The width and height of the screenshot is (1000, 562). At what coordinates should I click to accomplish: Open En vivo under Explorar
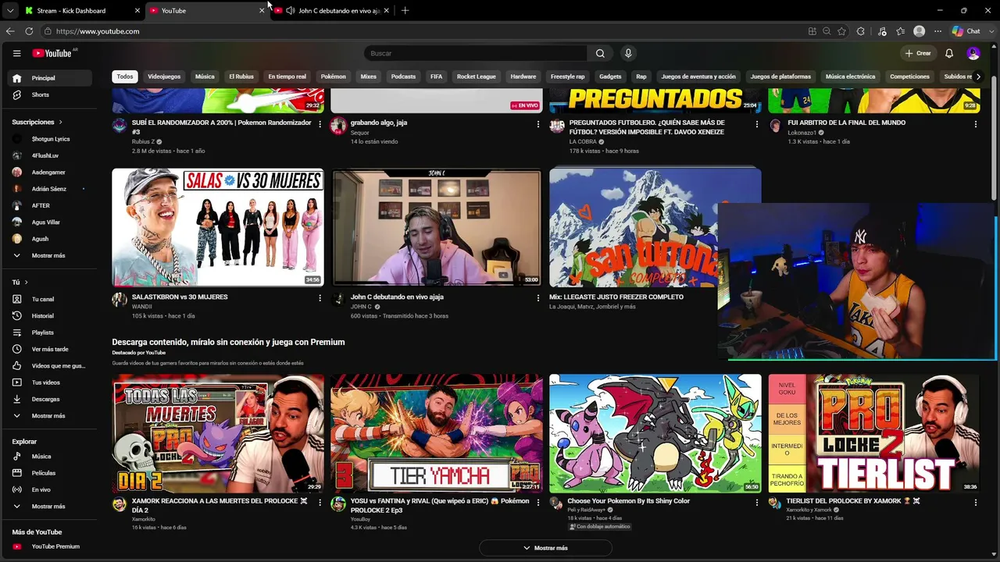tap(41, 489)
